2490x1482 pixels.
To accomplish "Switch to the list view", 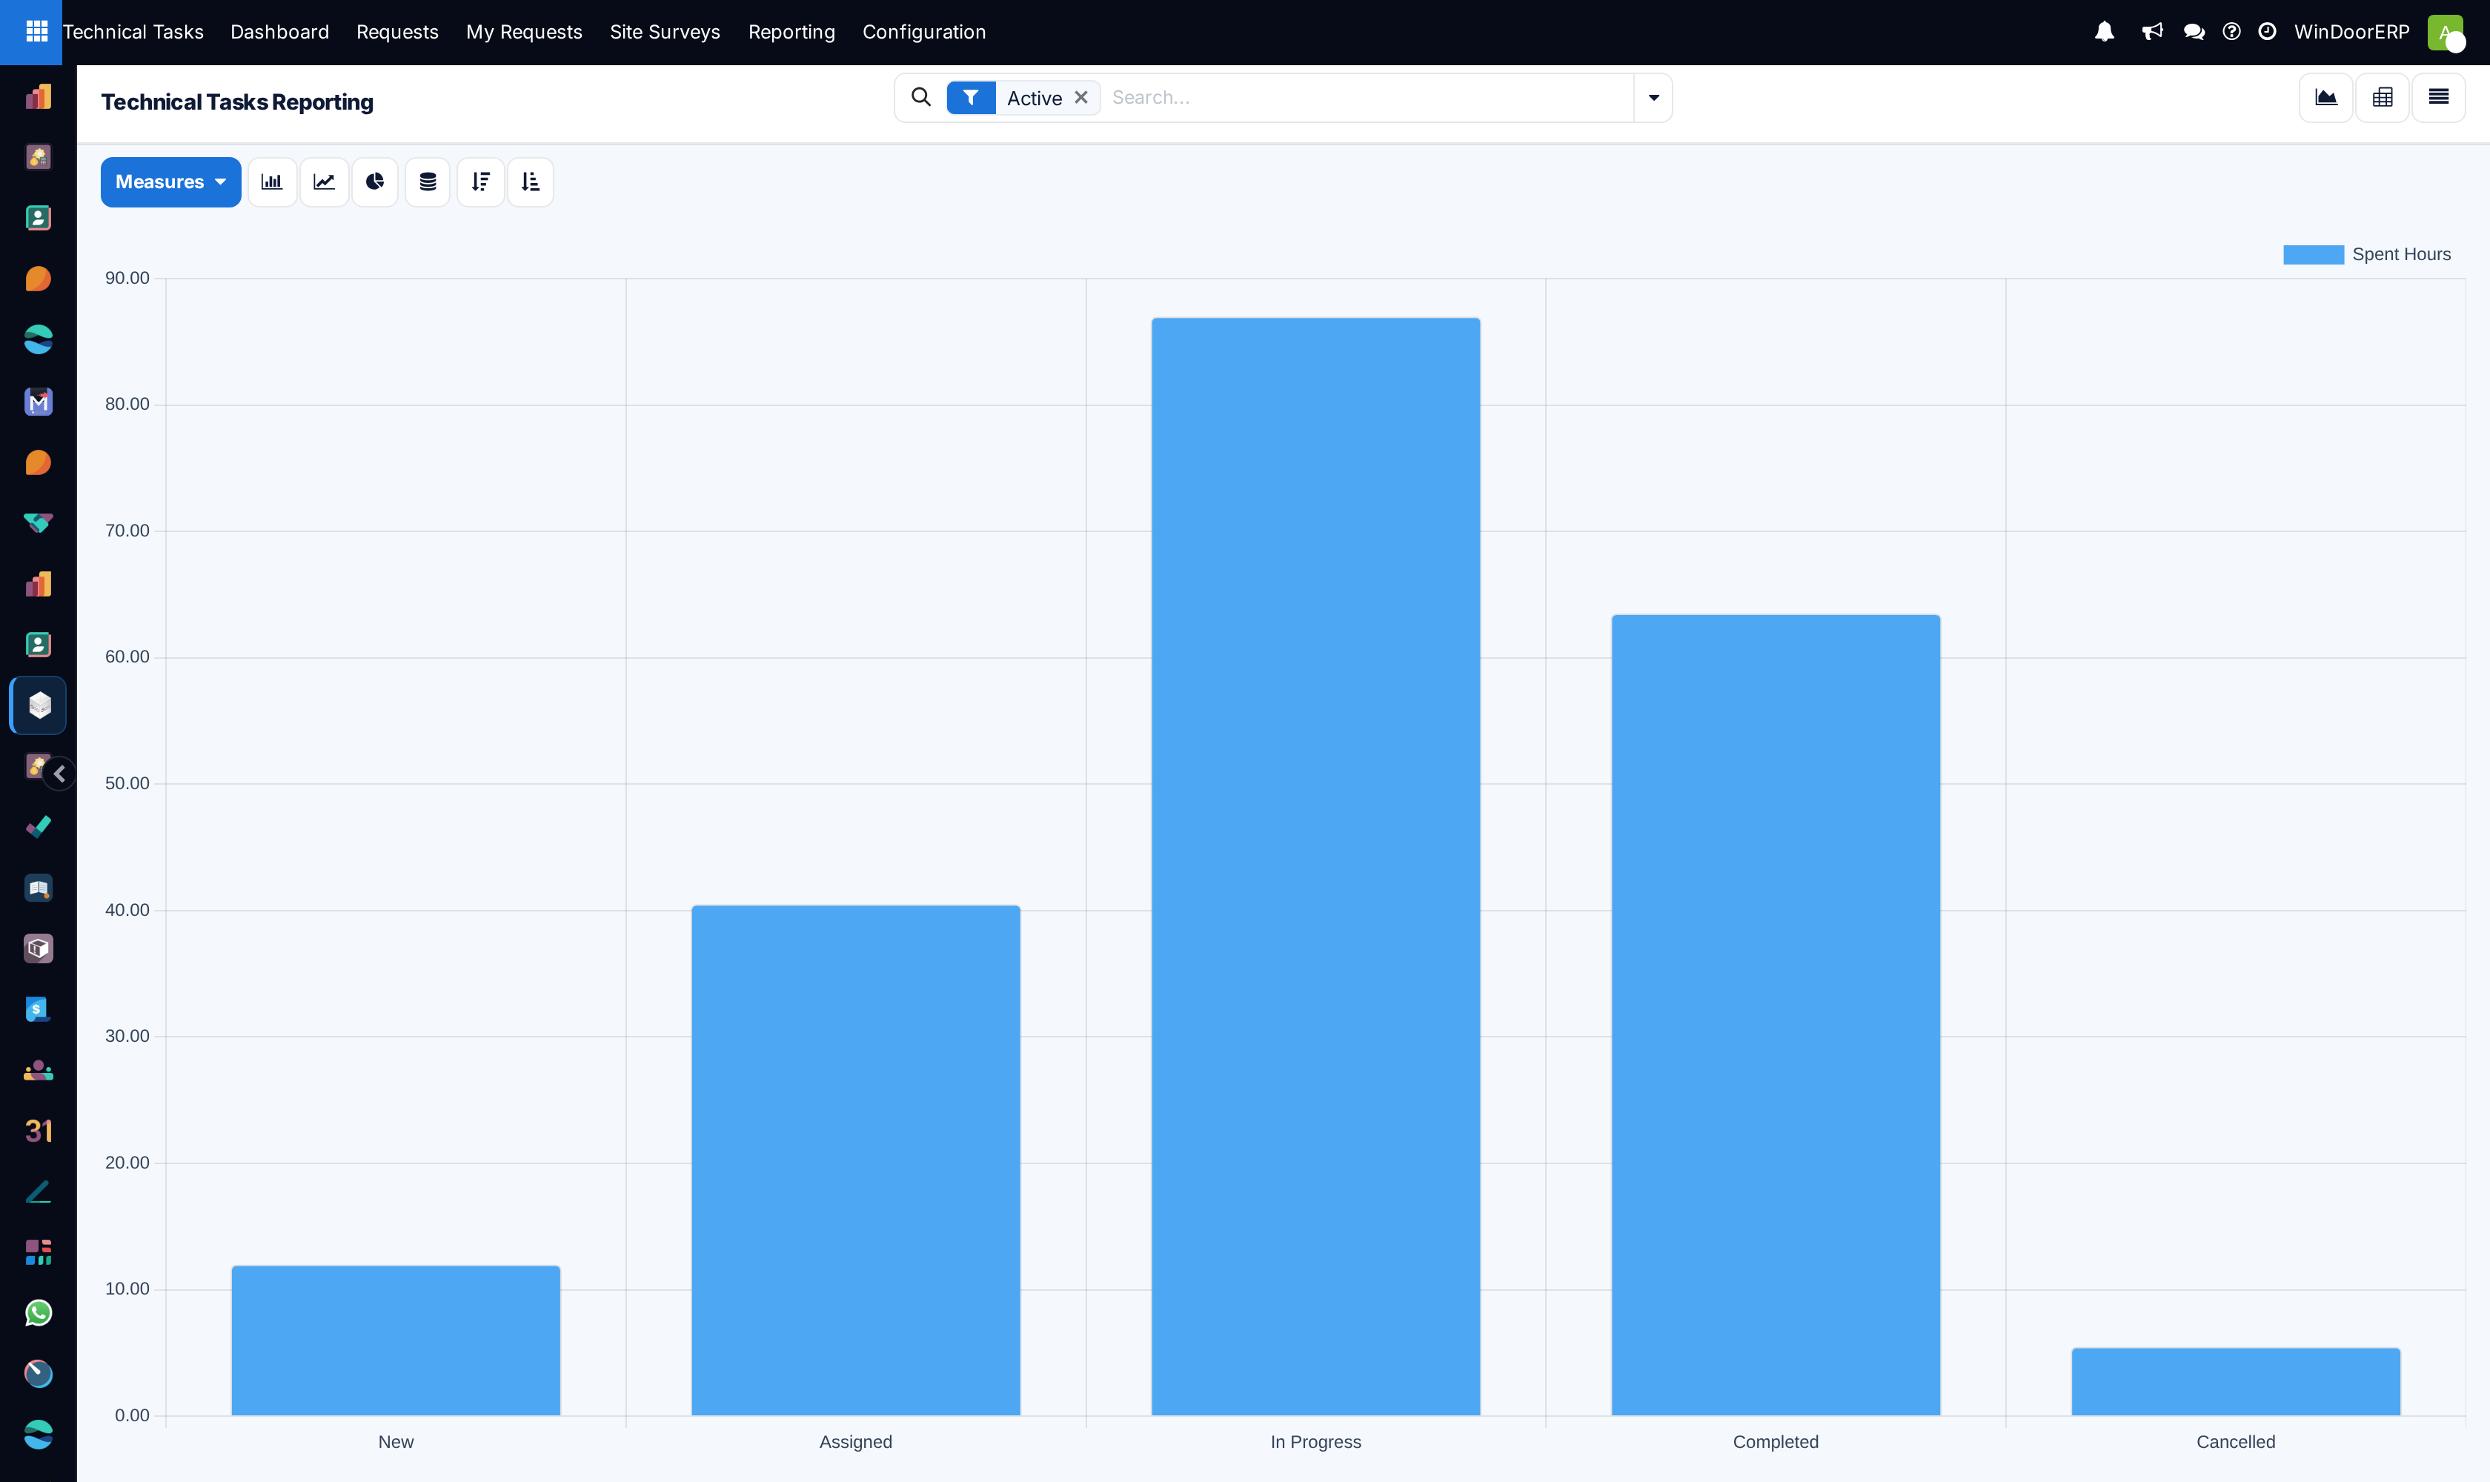I will (2438, 98).
